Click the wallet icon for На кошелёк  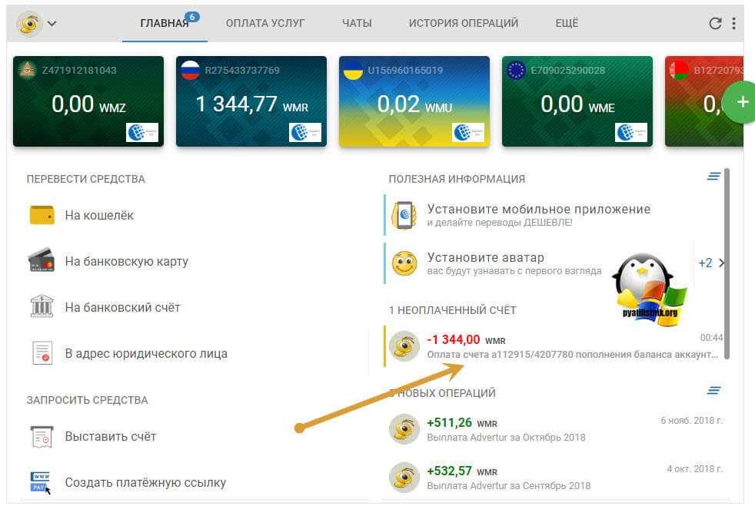coord(42,216)
